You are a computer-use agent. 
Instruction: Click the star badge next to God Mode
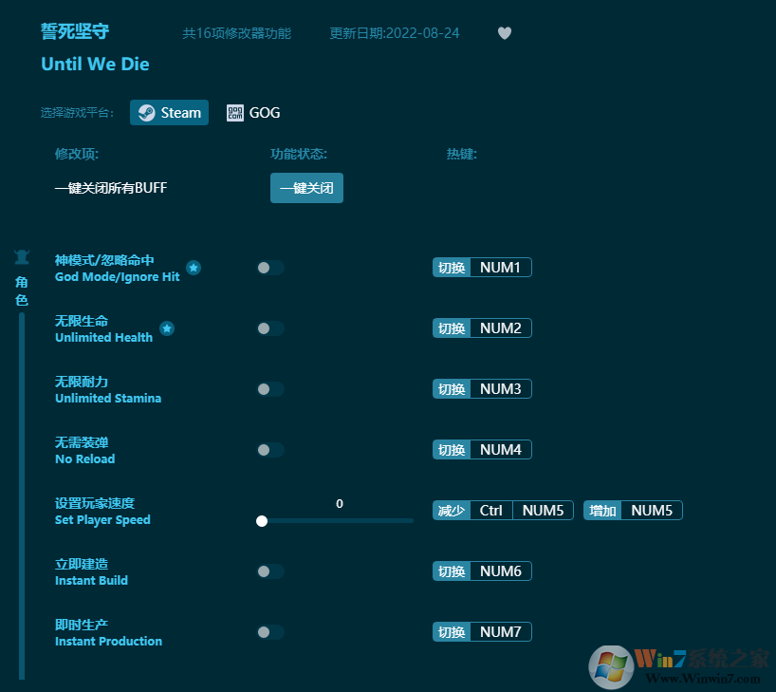click(x=194, y=268)
